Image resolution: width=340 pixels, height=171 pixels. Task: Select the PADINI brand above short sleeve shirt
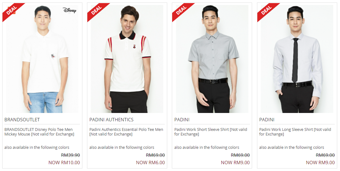tap(182, 119)
